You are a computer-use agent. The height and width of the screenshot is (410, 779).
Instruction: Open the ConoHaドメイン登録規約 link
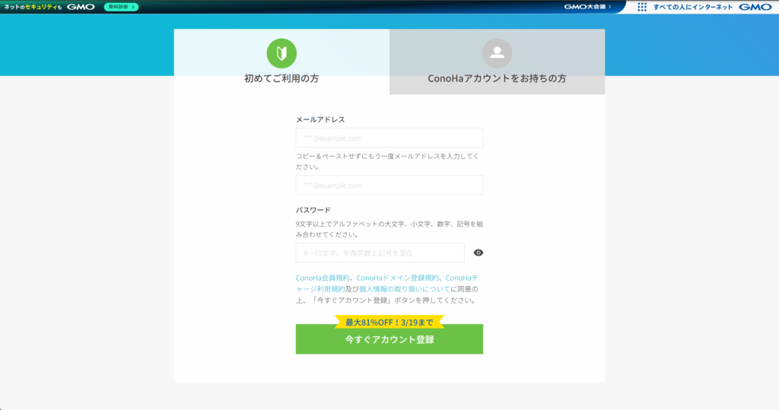398,278
